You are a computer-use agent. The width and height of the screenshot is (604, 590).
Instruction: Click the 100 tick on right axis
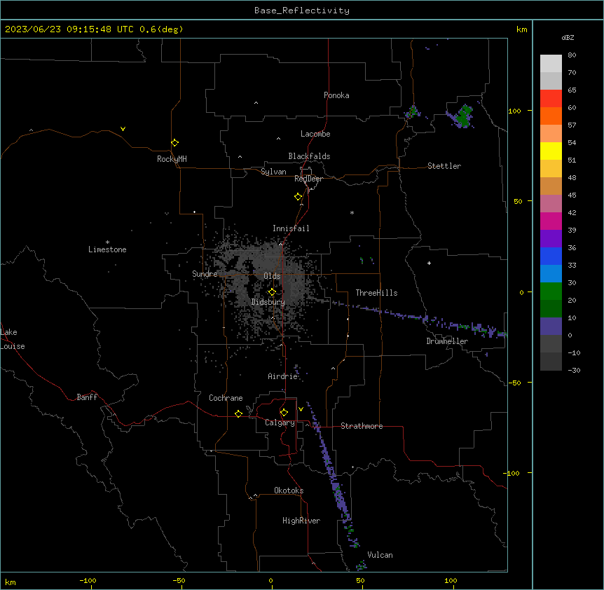coord(514,111)
